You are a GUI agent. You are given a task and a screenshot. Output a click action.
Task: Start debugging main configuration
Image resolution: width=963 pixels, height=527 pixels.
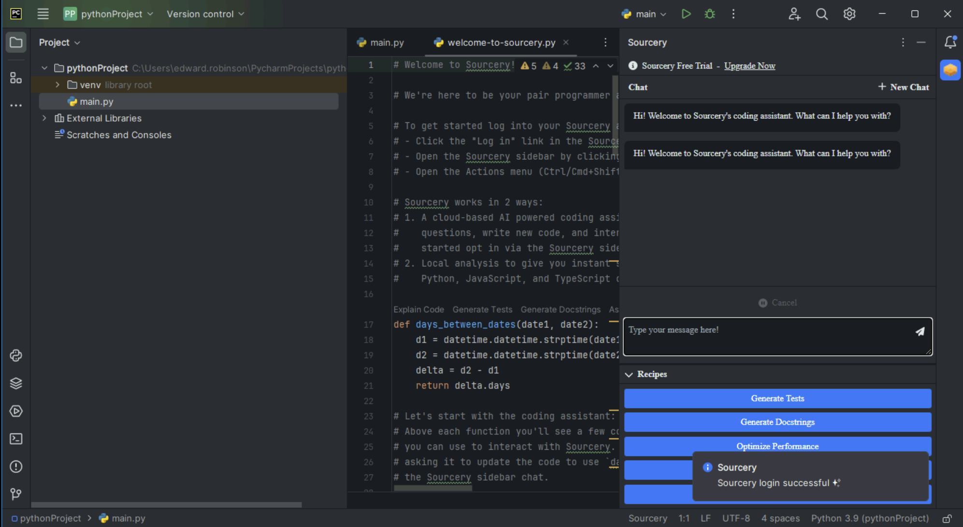click(x=710, y=14)
